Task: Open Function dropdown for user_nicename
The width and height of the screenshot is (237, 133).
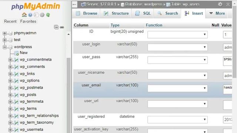Action: (177, 75)
